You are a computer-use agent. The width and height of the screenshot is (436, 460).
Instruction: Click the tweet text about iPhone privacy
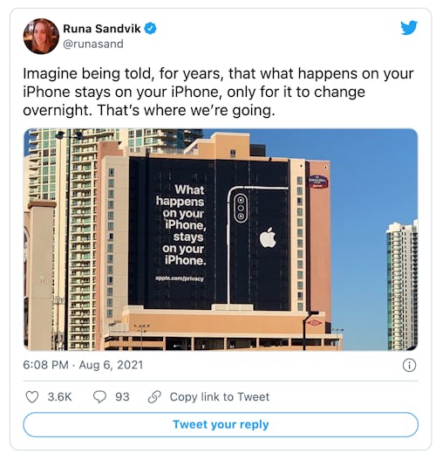pos(218,92)
